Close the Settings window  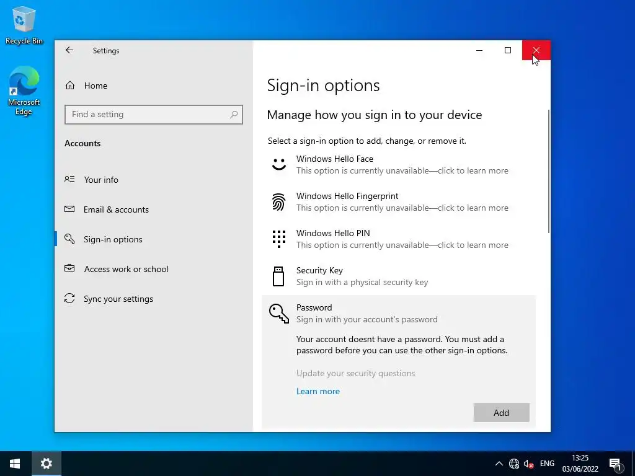pos(536,50)
